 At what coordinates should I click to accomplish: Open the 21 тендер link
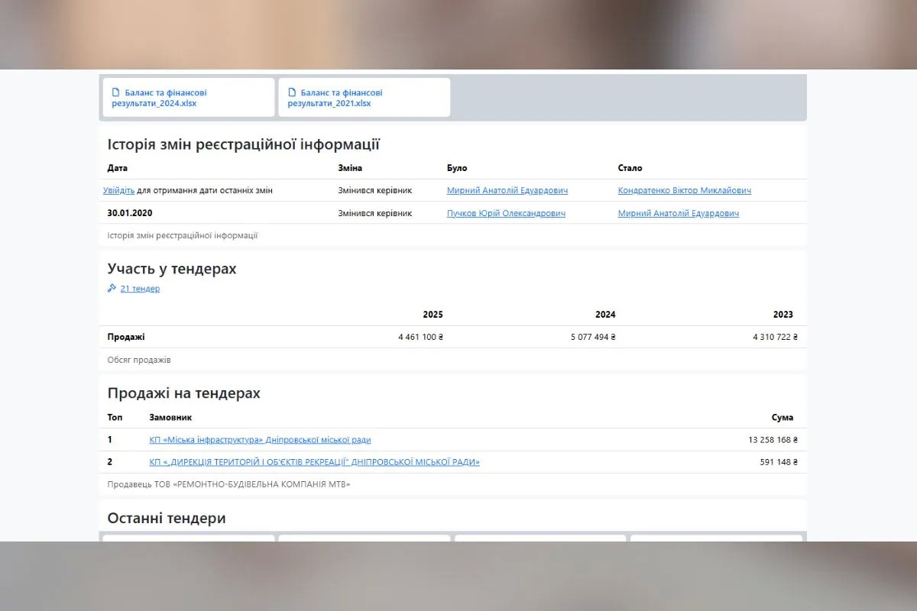140,289
